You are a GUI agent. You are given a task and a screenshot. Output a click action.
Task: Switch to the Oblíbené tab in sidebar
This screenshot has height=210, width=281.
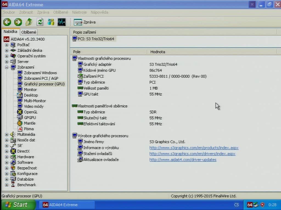29,32
